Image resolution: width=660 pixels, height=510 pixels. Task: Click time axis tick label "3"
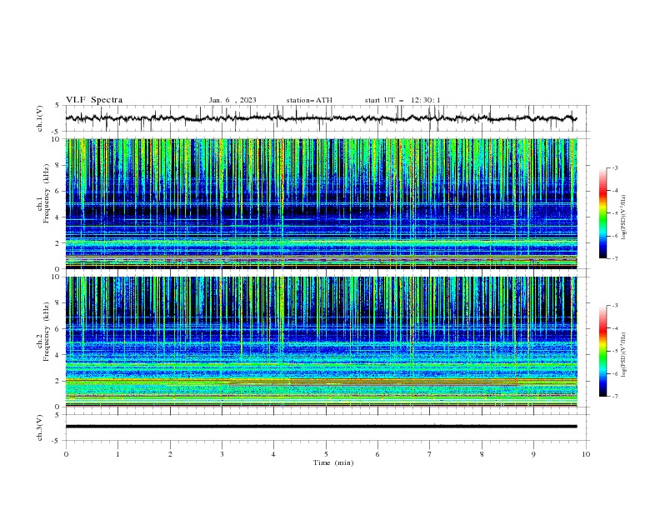pos(222,454)
